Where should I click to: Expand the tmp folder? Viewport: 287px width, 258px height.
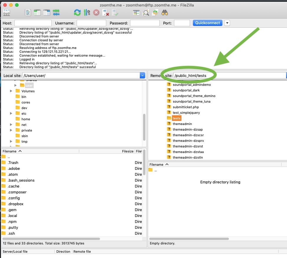point(11,142)
